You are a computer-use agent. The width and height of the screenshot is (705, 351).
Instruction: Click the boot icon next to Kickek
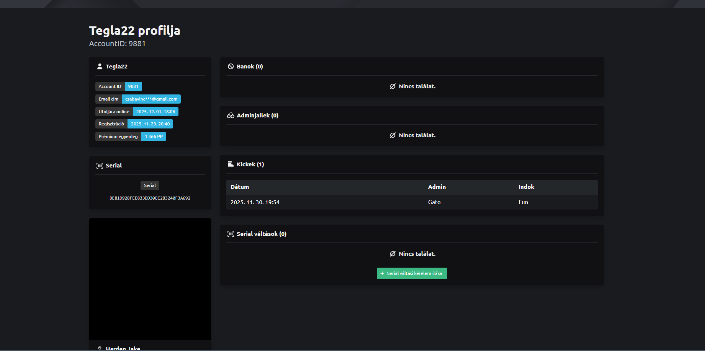[x=231, y=164]
